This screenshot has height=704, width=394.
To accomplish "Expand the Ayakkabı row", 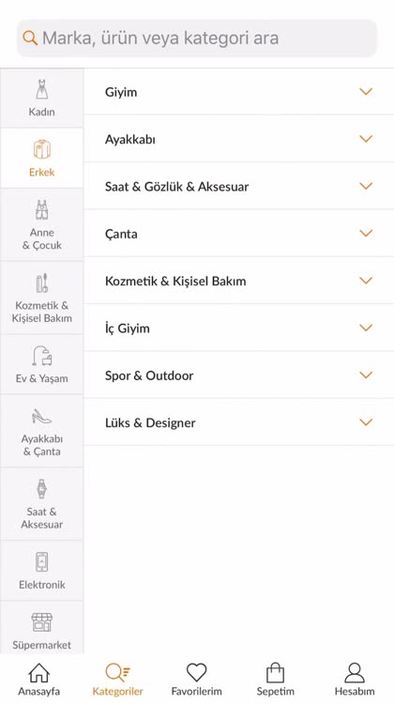I will click(238, 139).
